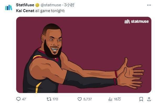Open the tweet timestamp 3小时

pos(69,5)
